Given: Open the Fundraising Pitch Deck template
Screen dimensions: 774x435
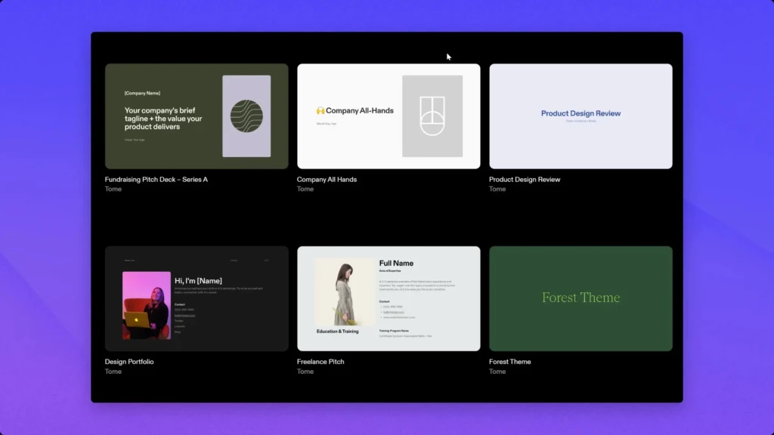Looking at the screenshot, I should click(x=197, y=116).
